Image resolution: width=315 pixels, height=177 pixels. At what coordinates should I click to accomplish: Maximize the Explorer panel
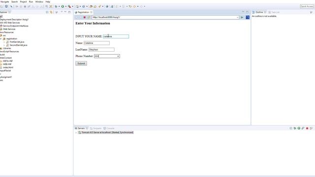pos(69,12)
